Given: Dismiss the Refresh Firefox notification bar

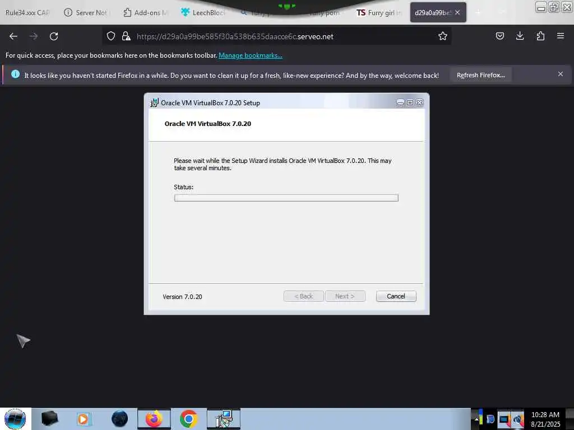Looking at the screenshot, I should click(561, 74).
